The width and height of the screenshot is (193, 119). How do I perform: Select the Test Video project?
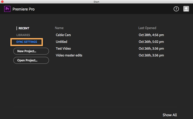pos(63,48)
